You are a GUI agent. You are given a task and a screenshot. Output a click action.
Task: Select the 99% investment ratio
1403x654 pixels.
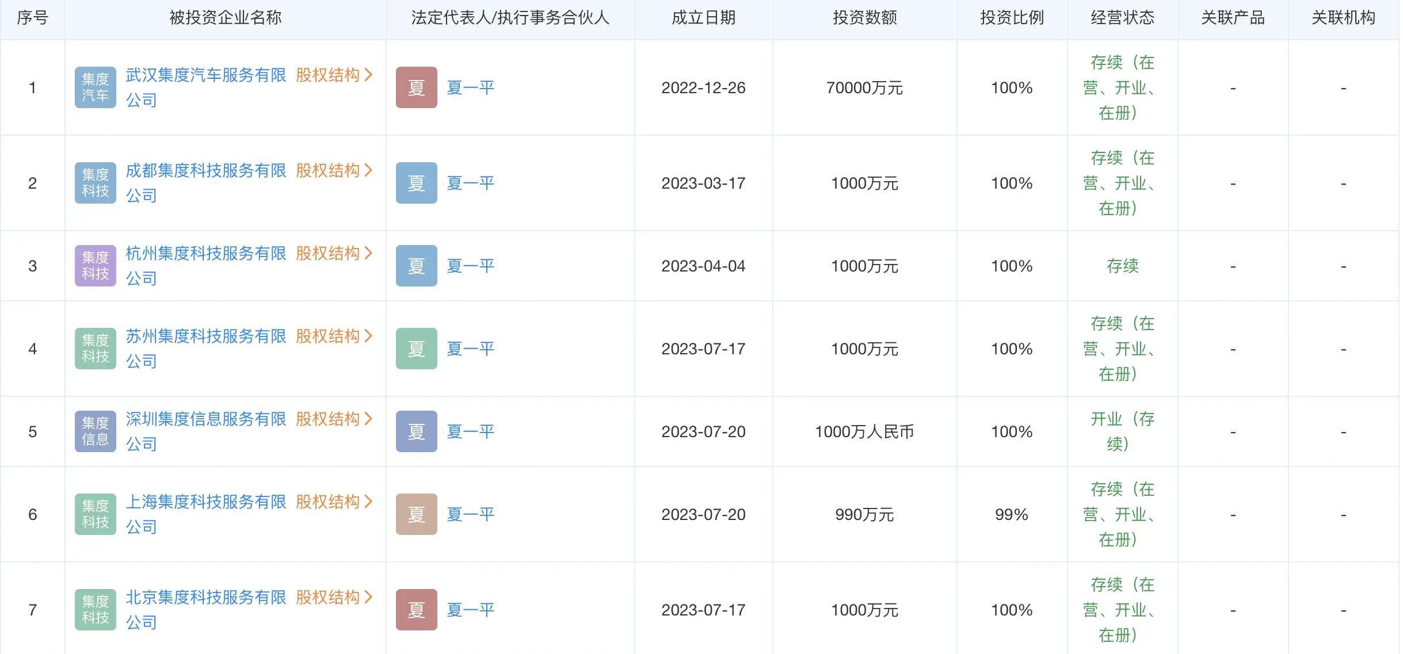tap(1012, 514)
